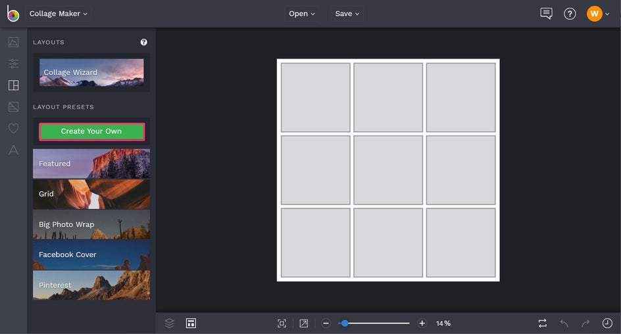Expand the account chevron next to avatar

click(x=607, y=14)
